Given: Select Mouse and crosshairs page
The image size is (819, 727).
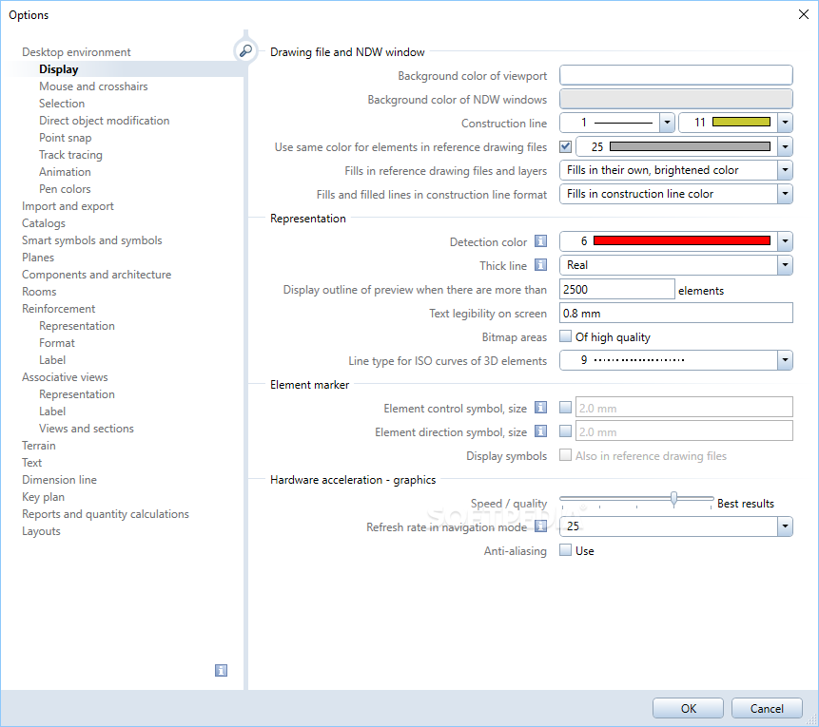Looking at the screenshot, I should coord(93,86).
